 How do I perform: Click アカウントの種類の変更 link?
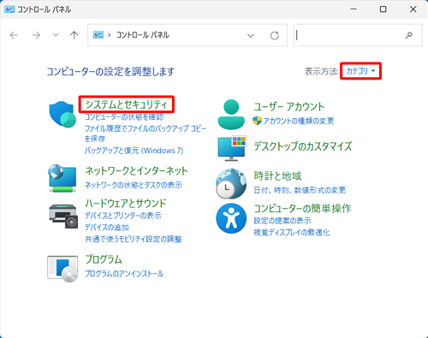point(299,121)
